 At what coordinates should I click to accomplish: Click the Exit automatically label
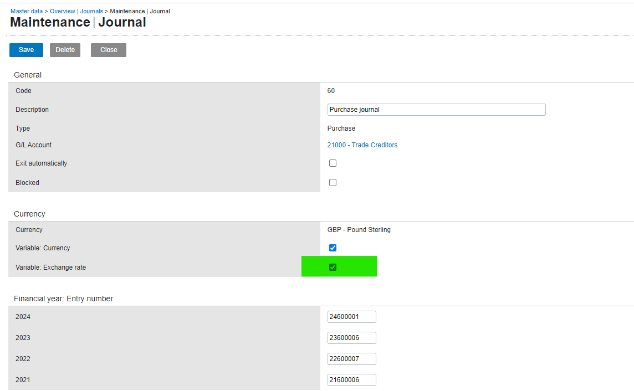pyautogui.click(x=41, y=163)
